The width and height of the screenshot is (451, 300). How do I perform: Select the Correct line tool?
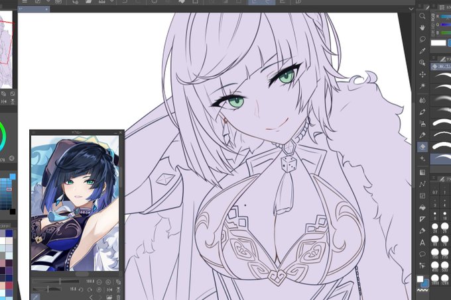tap(422, 266)
